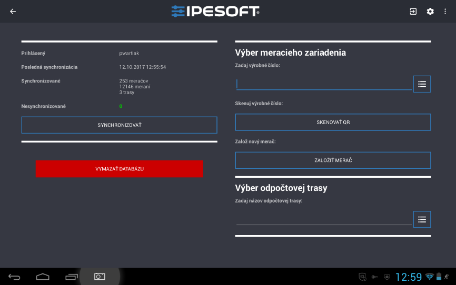This screenshot has height=285, width=456.
Task: Tap the Výber meracieho zariadenia heading
Action: click(291, 53)
